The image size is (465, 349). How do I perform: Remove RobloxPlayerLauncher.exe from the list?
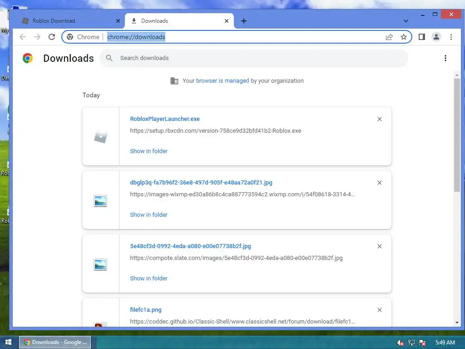point(379,119)
